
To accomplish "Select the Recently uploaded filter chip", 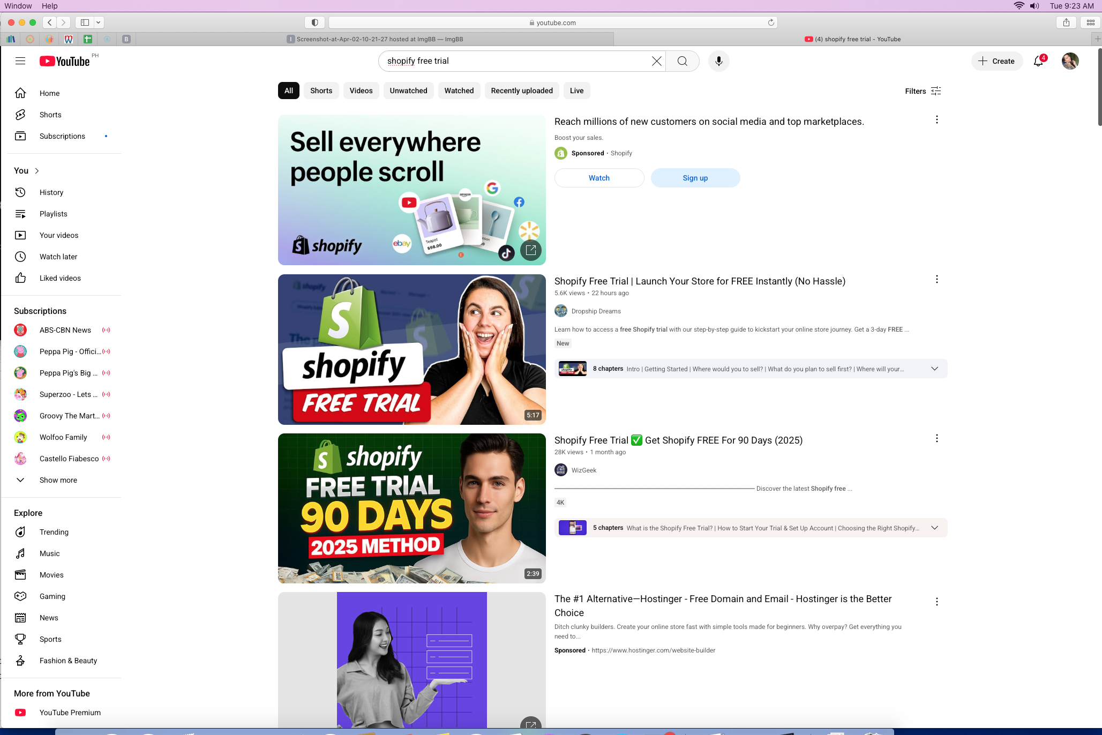I will point(522,91).
